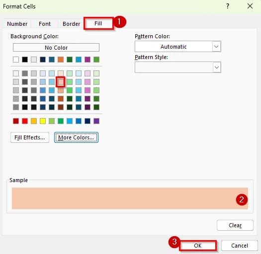Open the Help question mark icon
Screen dimensions: 261x254
(x=228, y=6)
